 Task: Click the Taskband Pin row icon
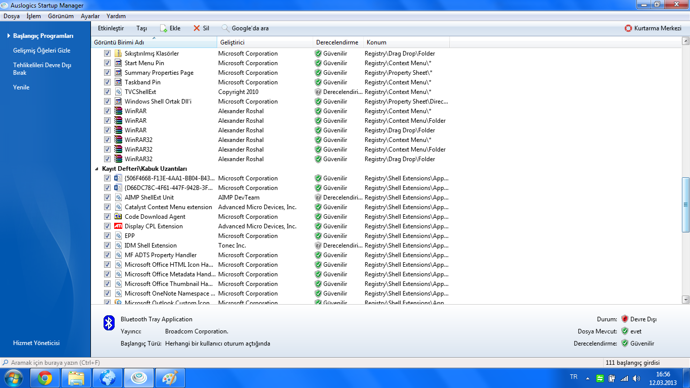[118, 82]
